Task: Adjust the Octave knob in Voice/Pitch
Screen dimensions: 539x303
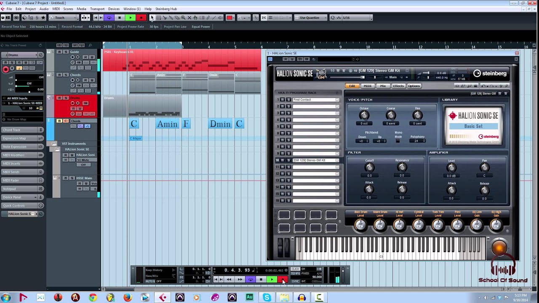Action: pos(364,115)
